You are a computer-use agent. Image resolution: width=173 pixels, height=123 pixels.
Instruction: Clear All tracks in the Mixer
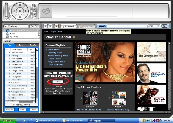(10, 109)
